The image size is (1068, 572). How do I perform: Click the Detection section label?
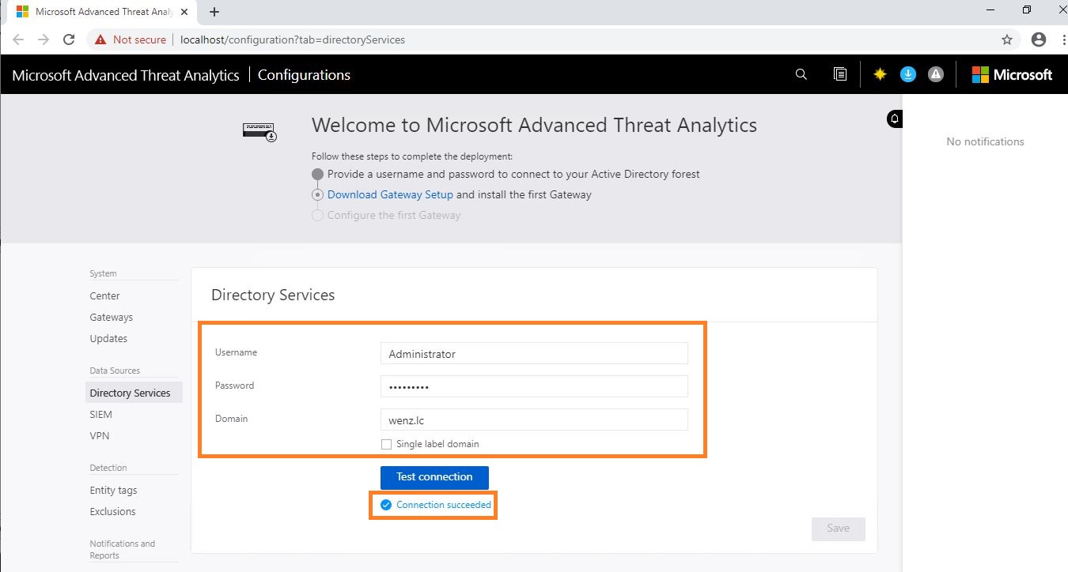pos(108,468)
